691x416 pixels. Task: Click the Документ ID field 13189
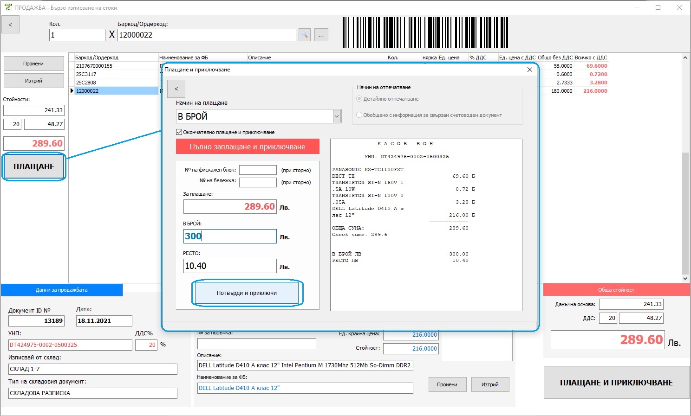pos(36,320)
